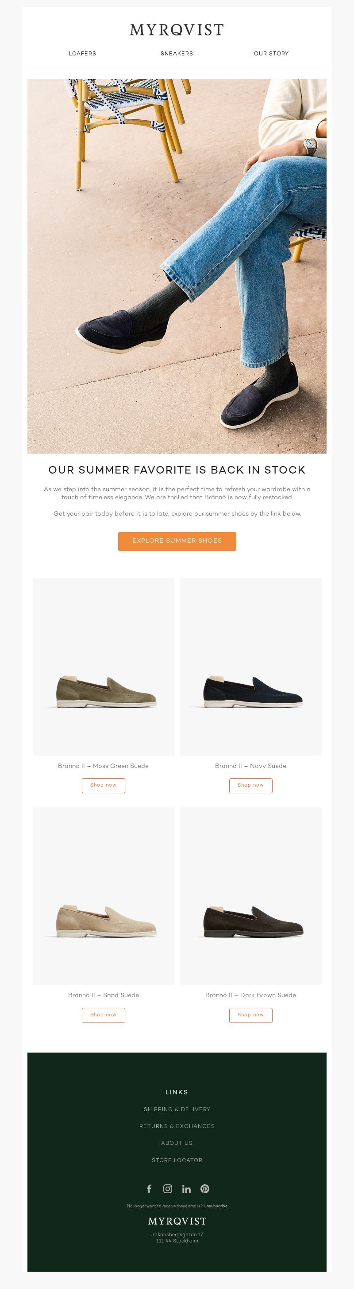
Task: Open the LinkedIn icon in footer
Action: (x=186, y=1188)
